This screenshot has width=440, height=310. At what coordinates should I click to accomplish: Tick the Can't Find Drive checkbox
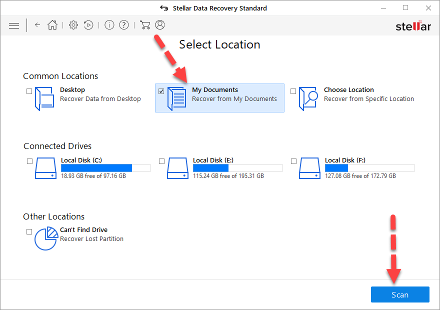(x=29, y=231)
